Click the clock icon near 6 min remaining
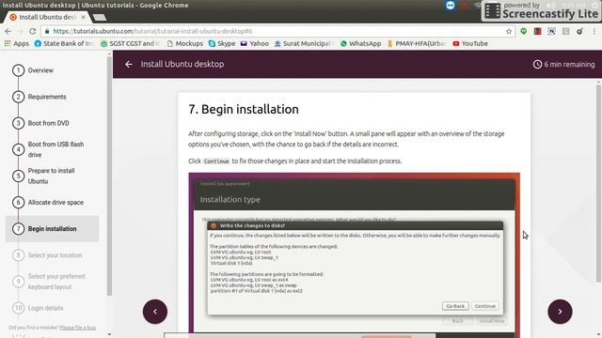This screenshot has height=338, width=602. 537,65
